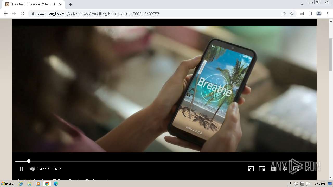Toggle closed captions in the player
333x187 pixels.
coord(273,169)
